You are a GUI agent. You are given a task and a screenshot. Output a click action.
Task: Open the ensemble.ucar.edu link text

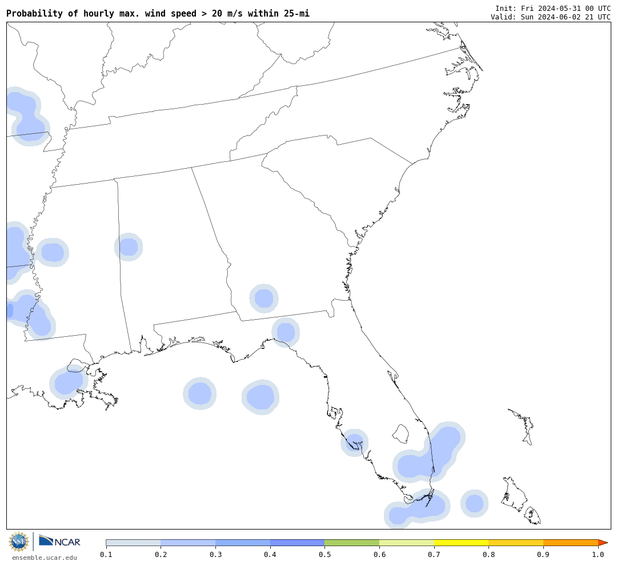coord(45,558)
